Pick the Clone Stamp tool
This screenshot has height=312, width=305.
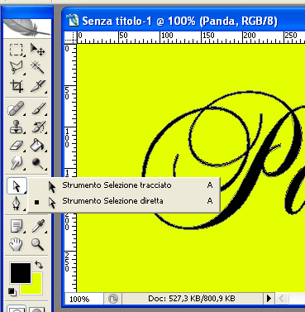[17, 127]
